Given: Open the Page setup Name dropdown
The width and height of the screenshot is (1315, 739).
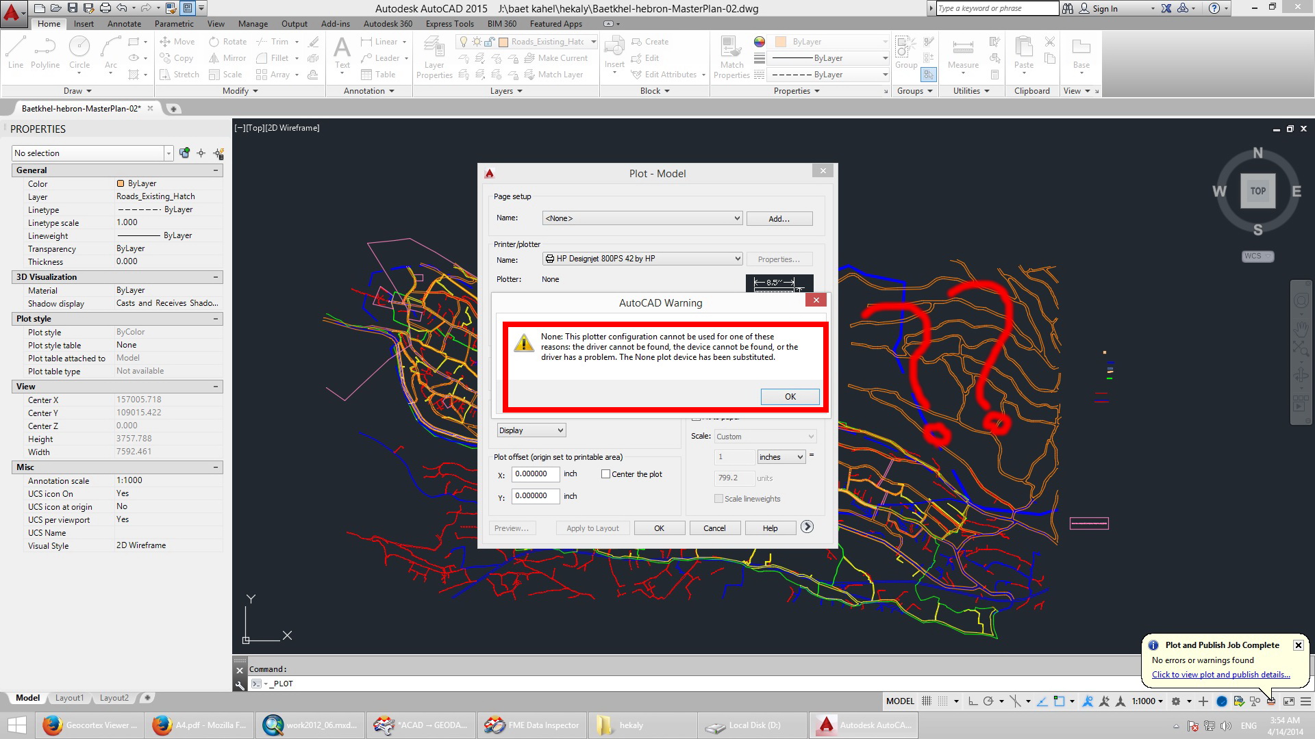Looking at the screenshot, I should tap(642, 218).
